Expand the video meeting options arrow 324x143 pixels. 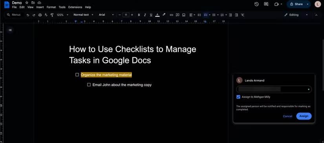click(281, 4)
